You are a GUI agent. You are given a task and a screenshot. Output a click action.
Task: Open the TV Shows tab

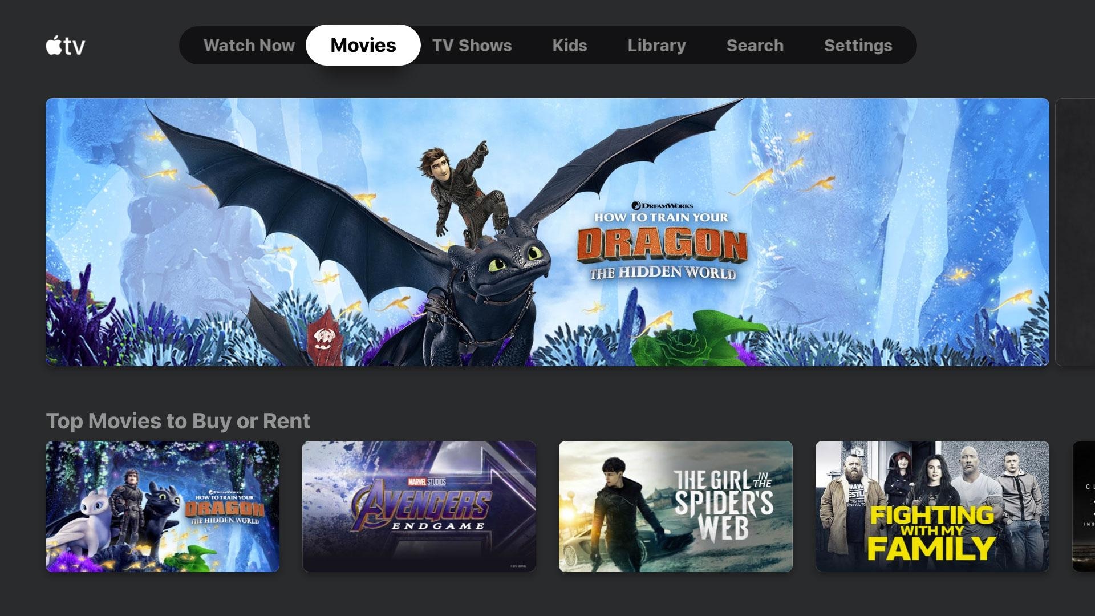[x=472, y=46]
